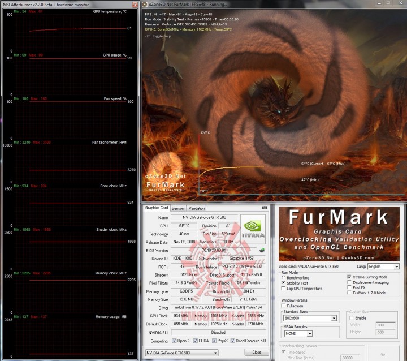Tick the Custom Size Enable checkbox
Image resolution: width=407 pixels, height=361 pixels.
(x=352, y=318)
